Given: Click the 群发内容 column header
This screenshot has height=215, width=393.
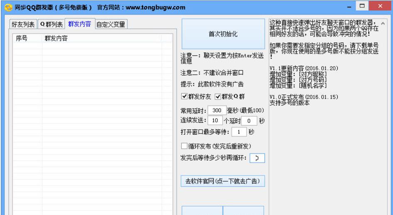Looking at the screenshot, I should [101, 38].
